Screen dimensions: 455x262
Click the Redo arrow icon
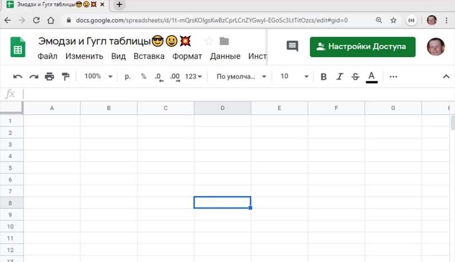point(34,77)
